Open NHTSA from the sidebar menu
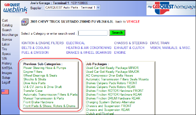The width and height of the screenshot is (196, 115). [x=7, y=68]
